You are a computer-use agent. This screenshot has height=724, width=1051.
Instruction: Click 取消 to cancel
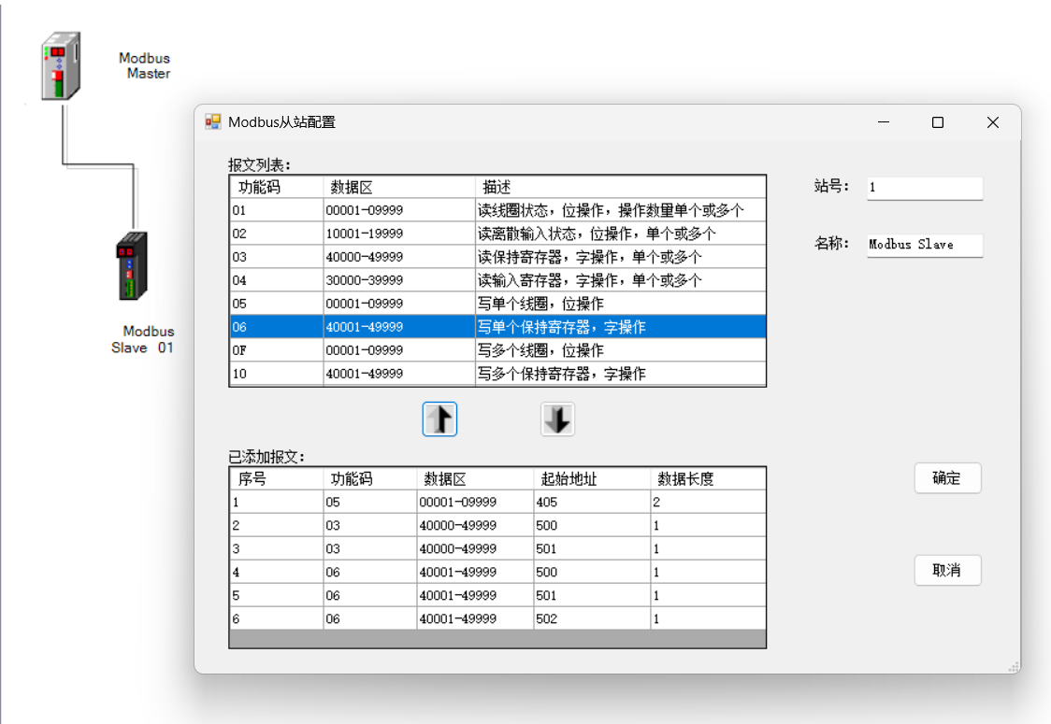pos(947,570)
